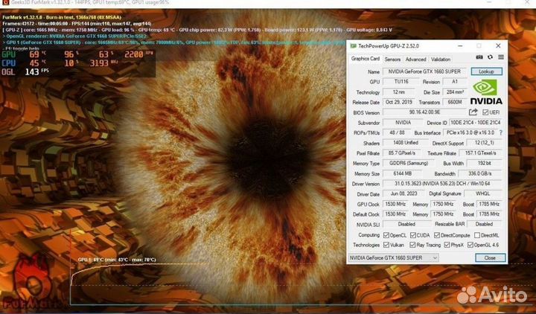Click the BIOS Version field
The width and height of the screenshot is (536, 314).
click(425, 112)
